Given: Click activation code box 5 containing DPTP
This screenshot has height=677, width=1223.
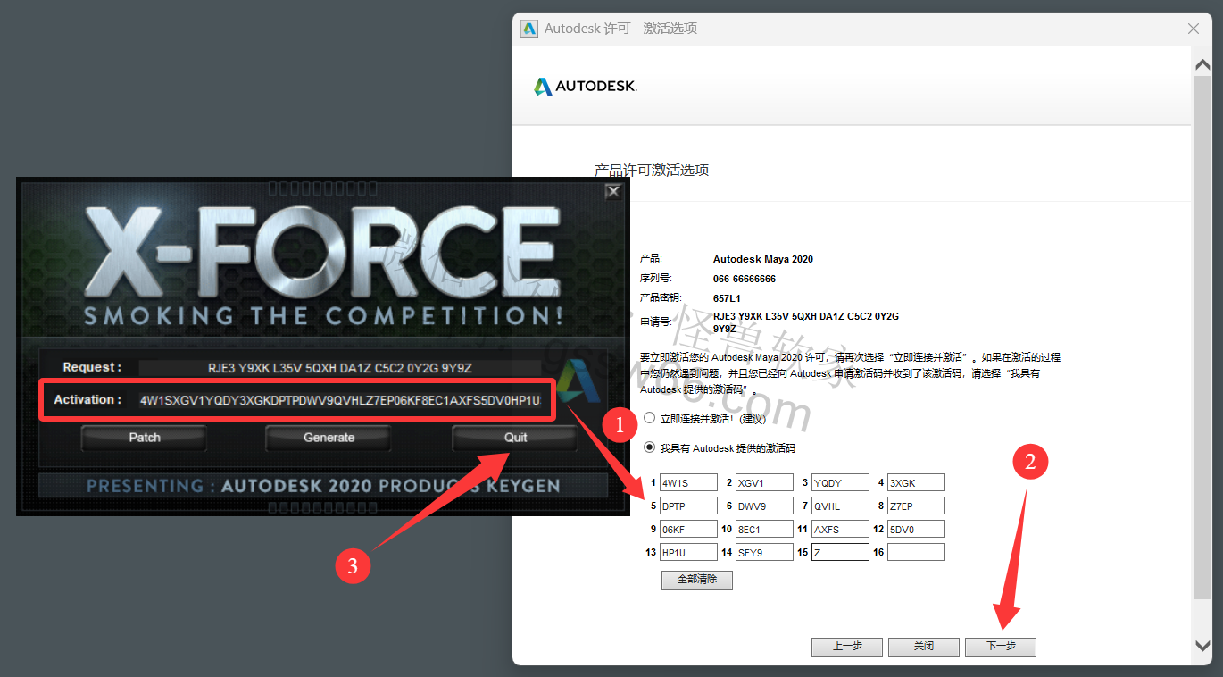Looking at the screenshot, I should coord(688,506).
